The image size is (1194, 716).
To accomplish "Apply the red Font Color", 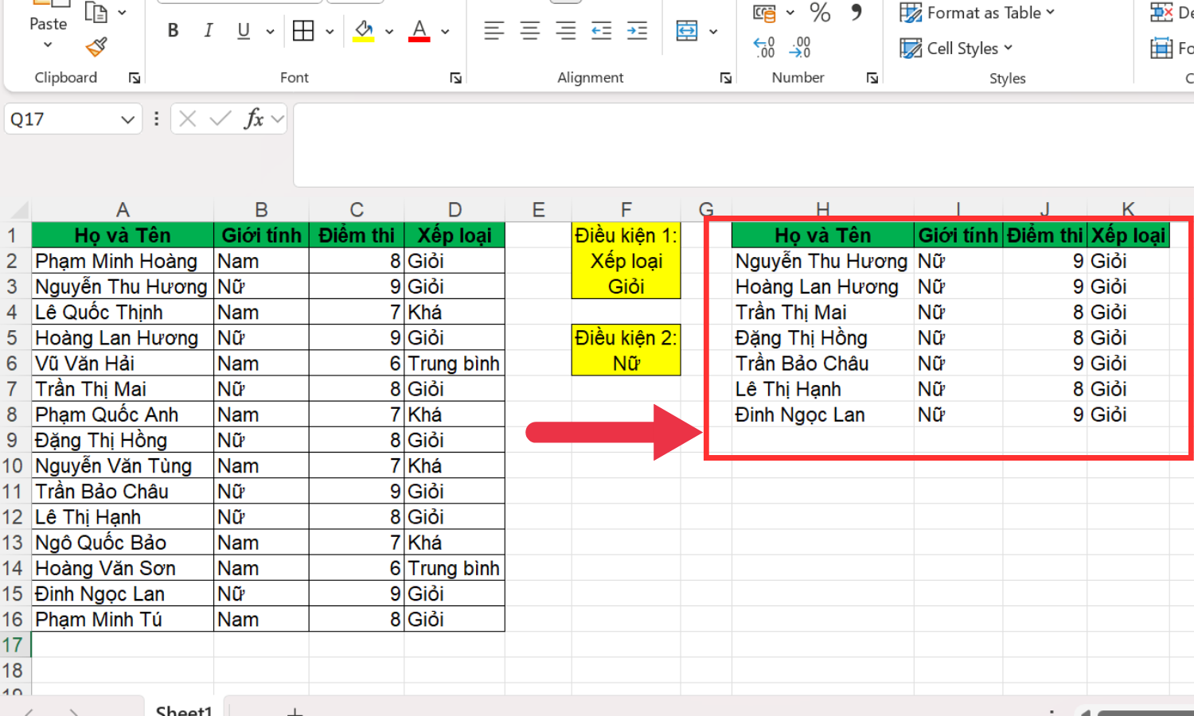I will click(419, 31).
